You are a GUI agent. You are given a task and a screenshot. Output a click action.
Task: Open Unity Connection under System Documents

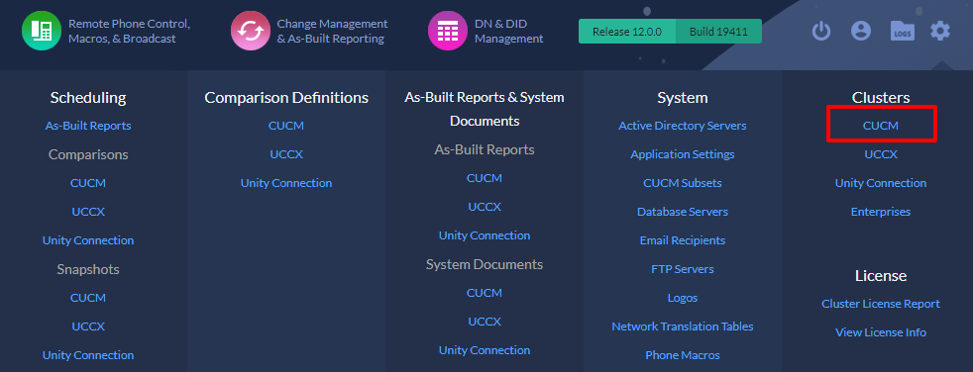pos(484,350)
